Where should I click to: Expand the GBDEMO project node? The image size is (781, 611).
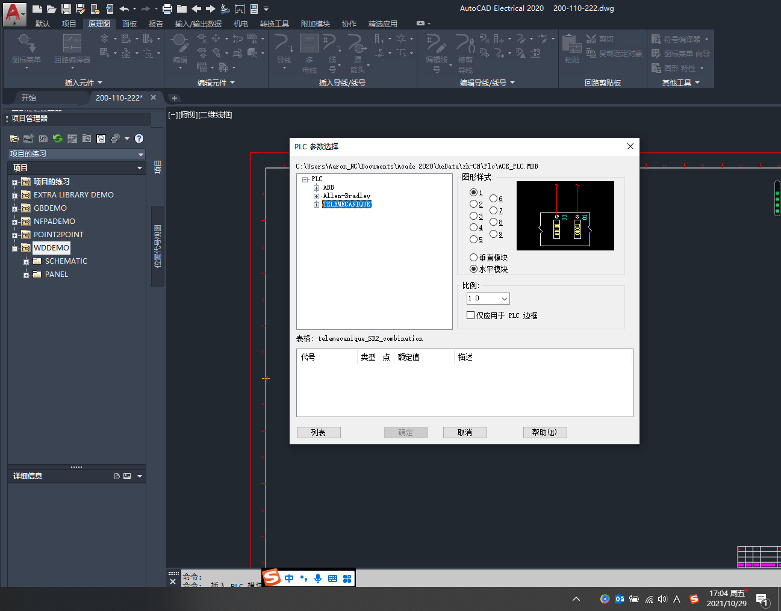pos(14,209)
